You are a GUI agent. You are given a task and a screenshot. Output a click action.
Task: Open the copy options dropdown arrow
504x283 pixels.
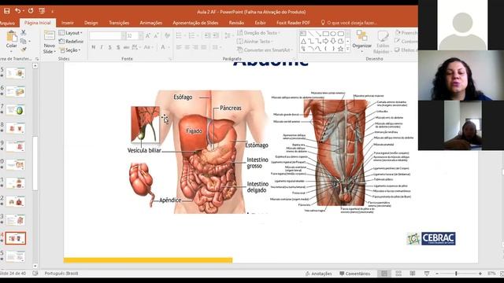(x=29, y=42)
